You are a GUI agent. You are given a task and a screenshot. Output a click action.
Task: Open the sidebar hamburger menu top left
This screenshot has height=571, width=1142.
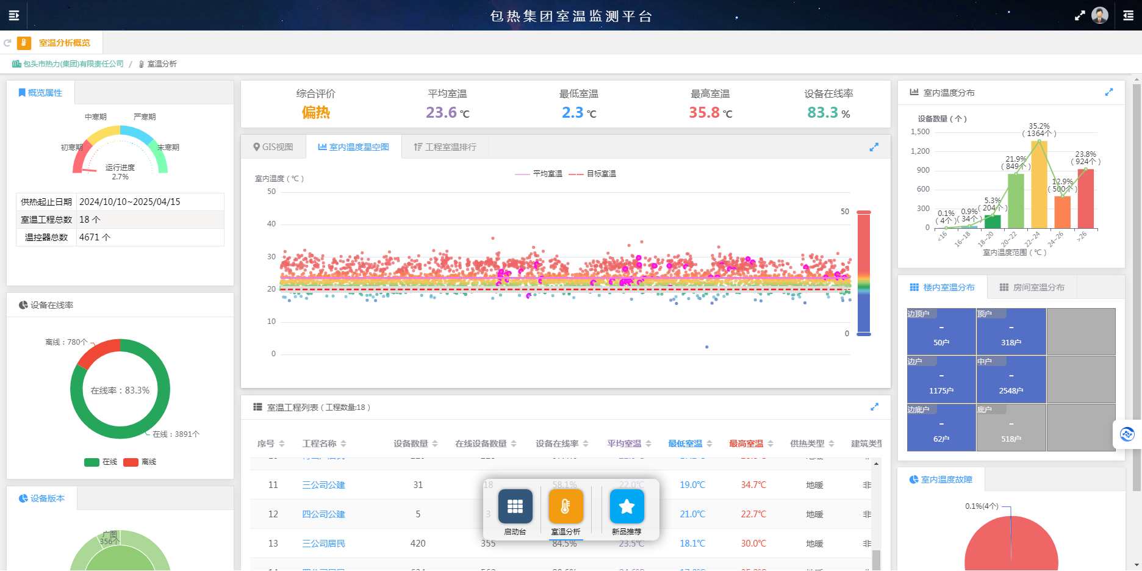click(x=14, y=15)
